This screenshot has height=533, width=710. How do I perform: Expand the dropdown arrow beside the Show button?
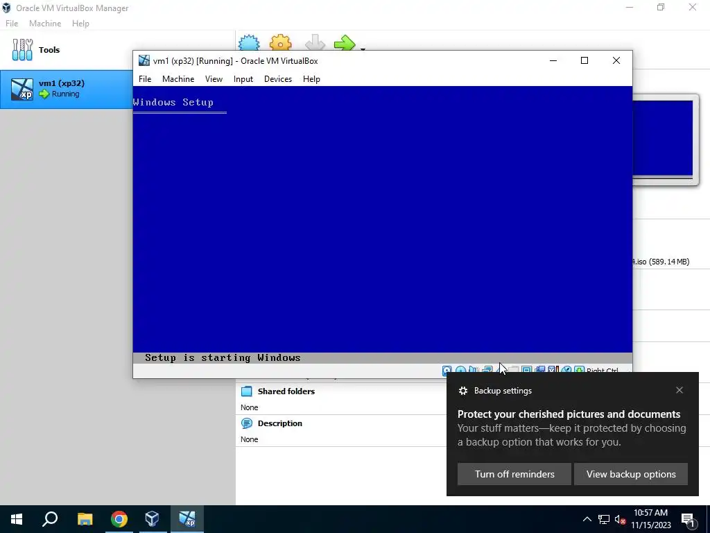(x=363, y=49)
